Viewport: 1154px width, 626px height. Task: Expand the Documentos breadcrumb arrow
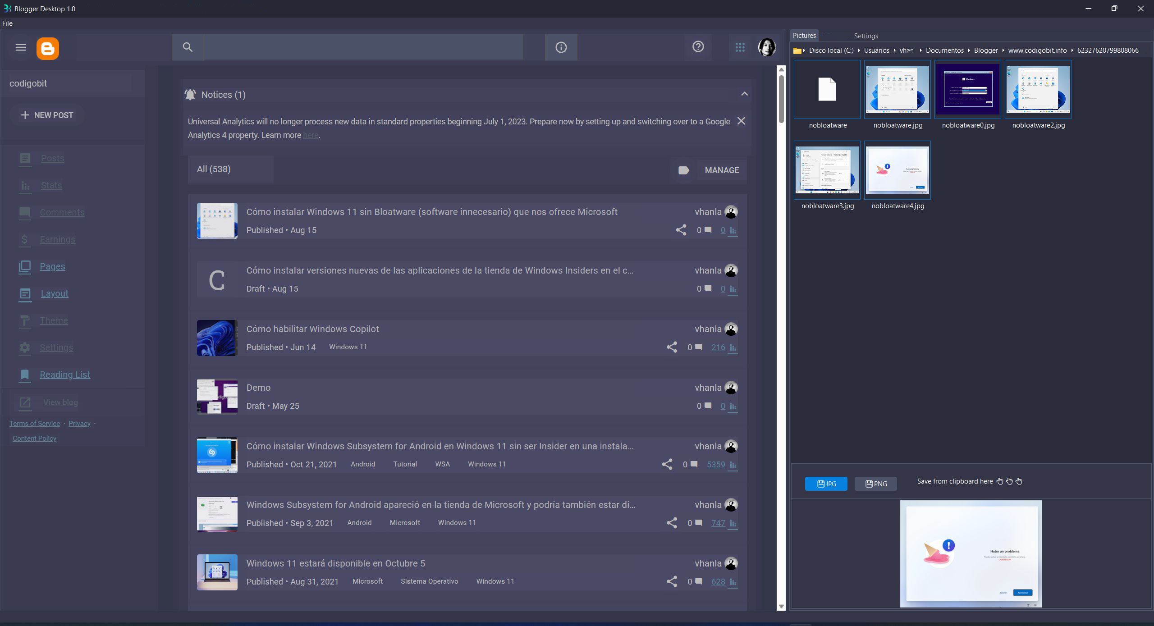pos(969,50)
